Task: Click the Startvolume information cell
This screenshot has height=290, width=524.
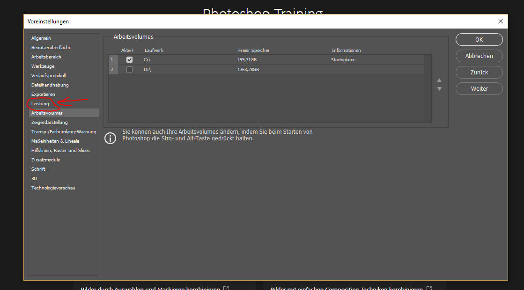Action: (x=343, y=60)
